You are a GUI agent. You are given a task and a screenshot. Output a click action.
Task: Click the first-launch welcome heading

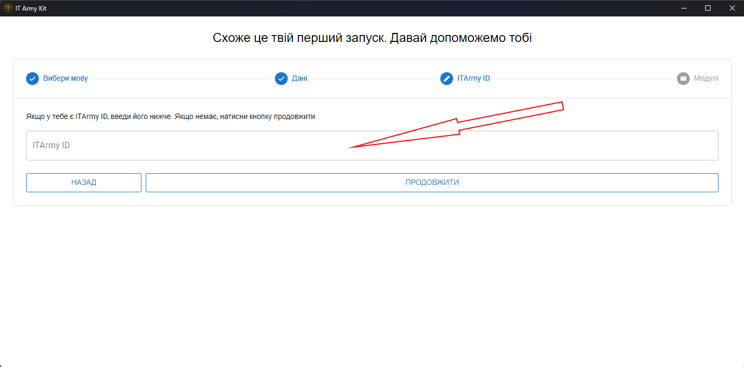[x=372, y=37]
